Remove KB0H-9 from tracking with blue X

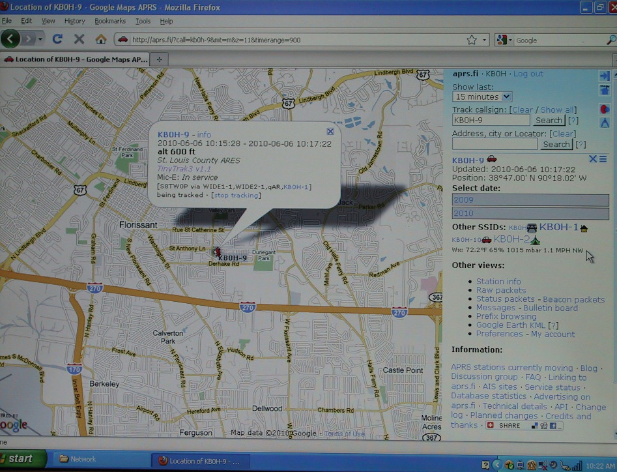click(x=592, y=159)
